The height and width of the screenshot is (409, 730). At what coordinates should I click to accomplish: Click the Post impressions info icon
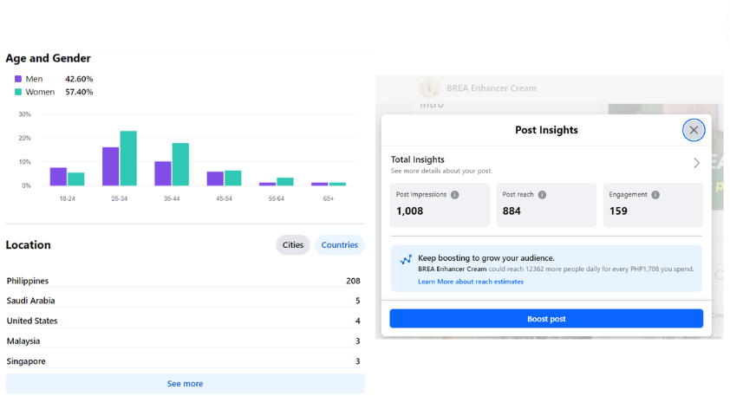455,195
